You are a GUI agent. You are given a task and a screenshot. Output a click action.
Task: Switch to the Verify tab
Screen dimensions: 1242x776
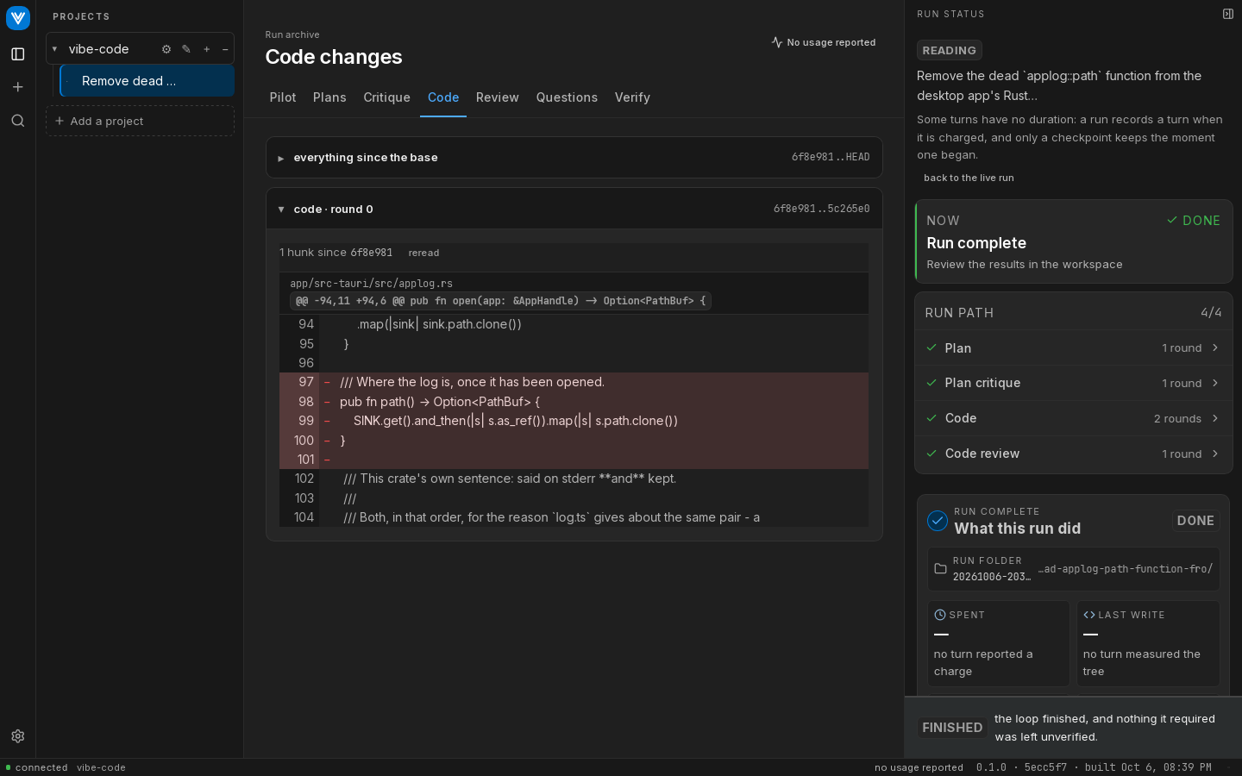point(632,97)
